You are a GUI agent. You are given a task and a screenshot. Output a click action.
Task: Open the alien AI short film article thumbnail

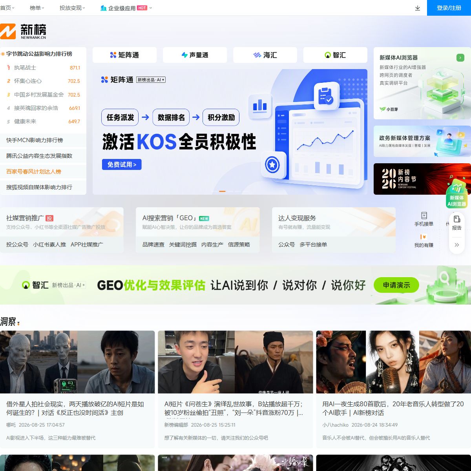click(77, 362)
